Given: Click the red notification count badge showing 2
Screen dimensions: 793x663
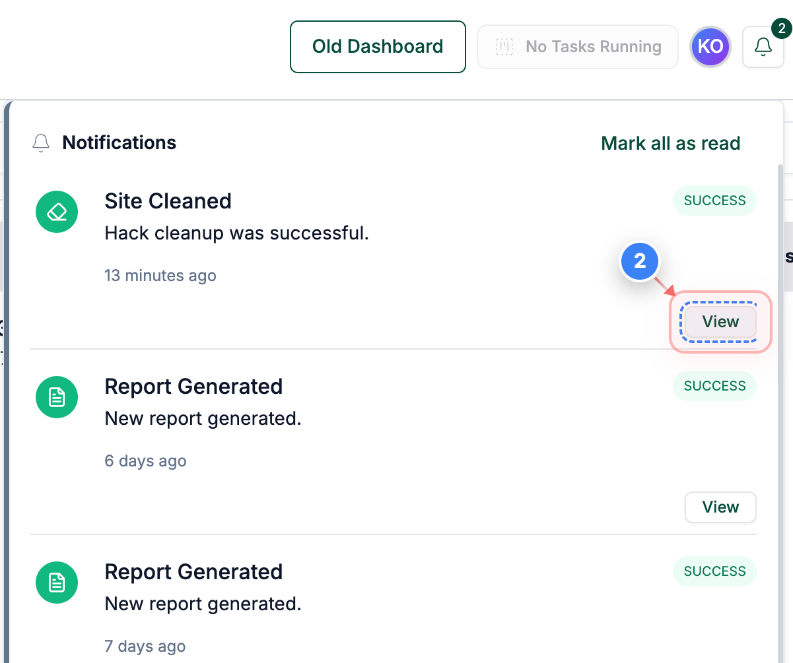Looking at the screenshot, I should click(781, 28).
